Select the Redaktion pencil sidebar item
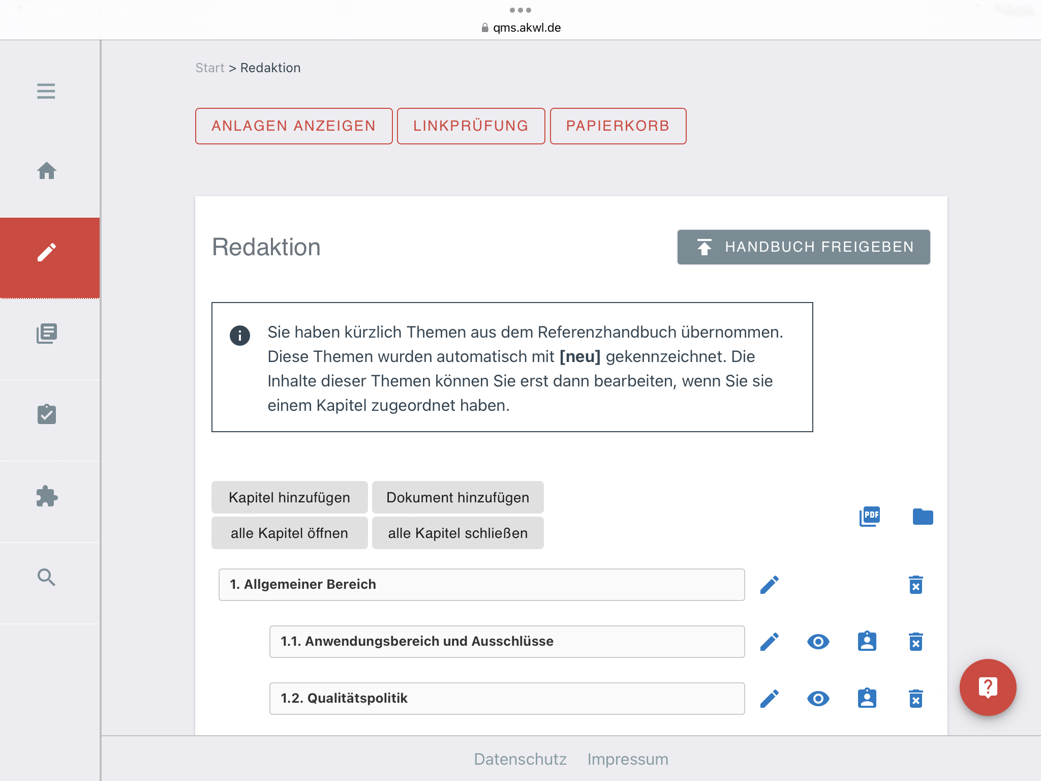 click(x=49, y=257)
